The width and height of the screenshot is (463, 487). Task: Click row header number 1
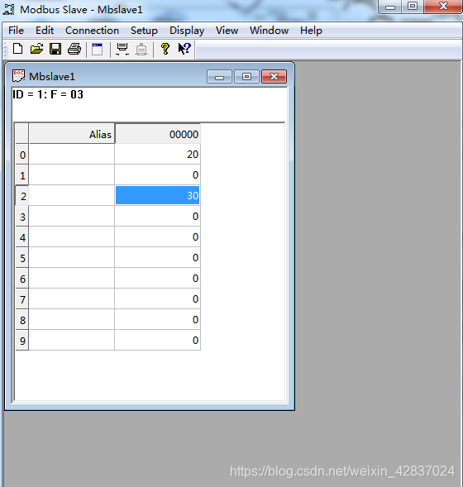(x=22, y=175)
